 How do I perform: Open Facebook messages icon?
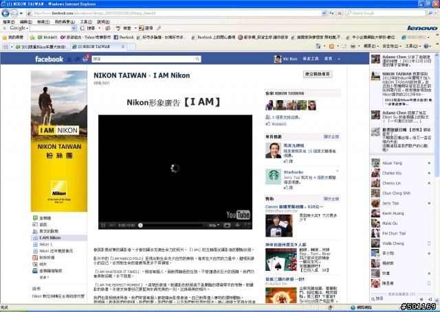click(x=77, y=59)
